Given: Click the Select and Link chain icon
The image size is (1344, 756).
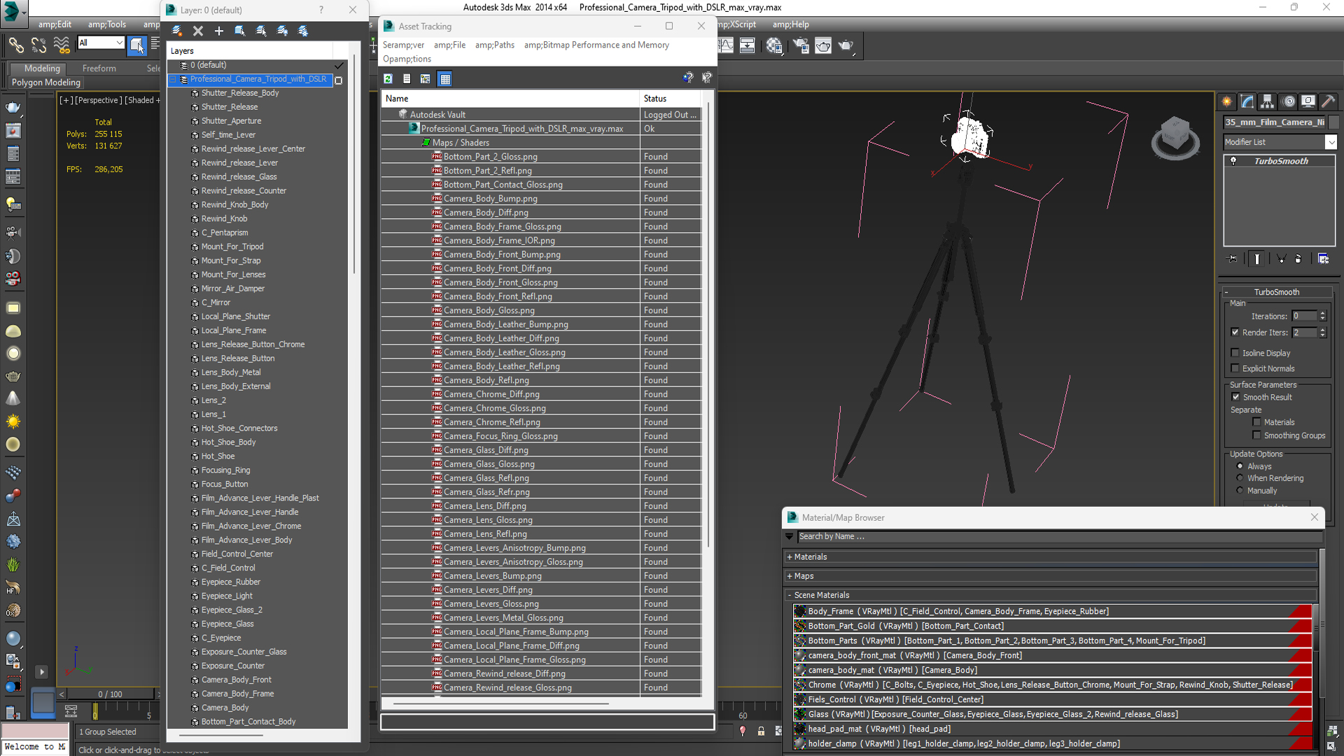Looking at the screenshot, I should (15, 45).
